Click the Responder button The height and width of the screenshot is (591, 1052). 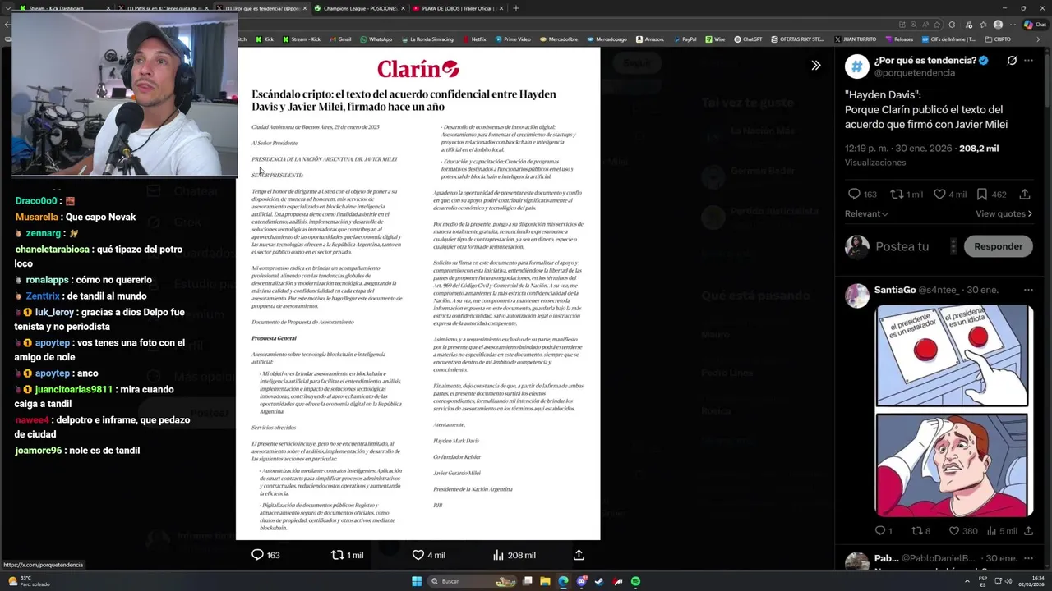click(x=998, y=246)
